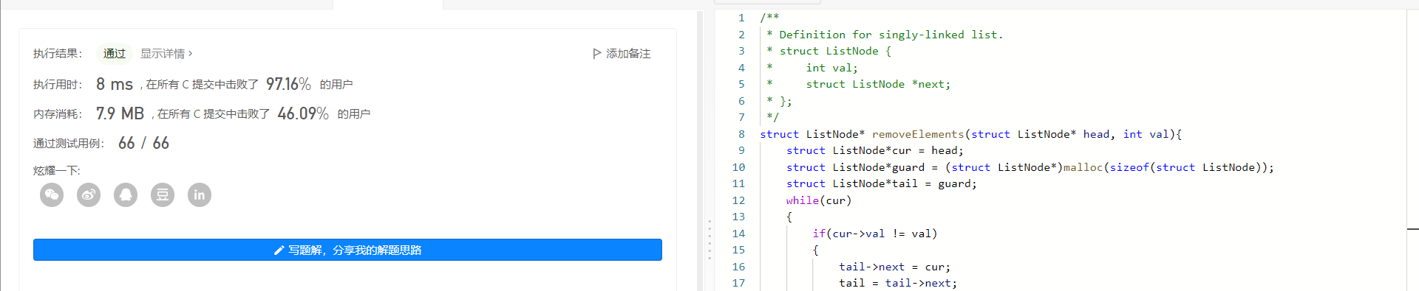The height and width of the screenshot is (291, 1419).
Task: Share result via LinkedIn icon
Action: coord(200,195)
